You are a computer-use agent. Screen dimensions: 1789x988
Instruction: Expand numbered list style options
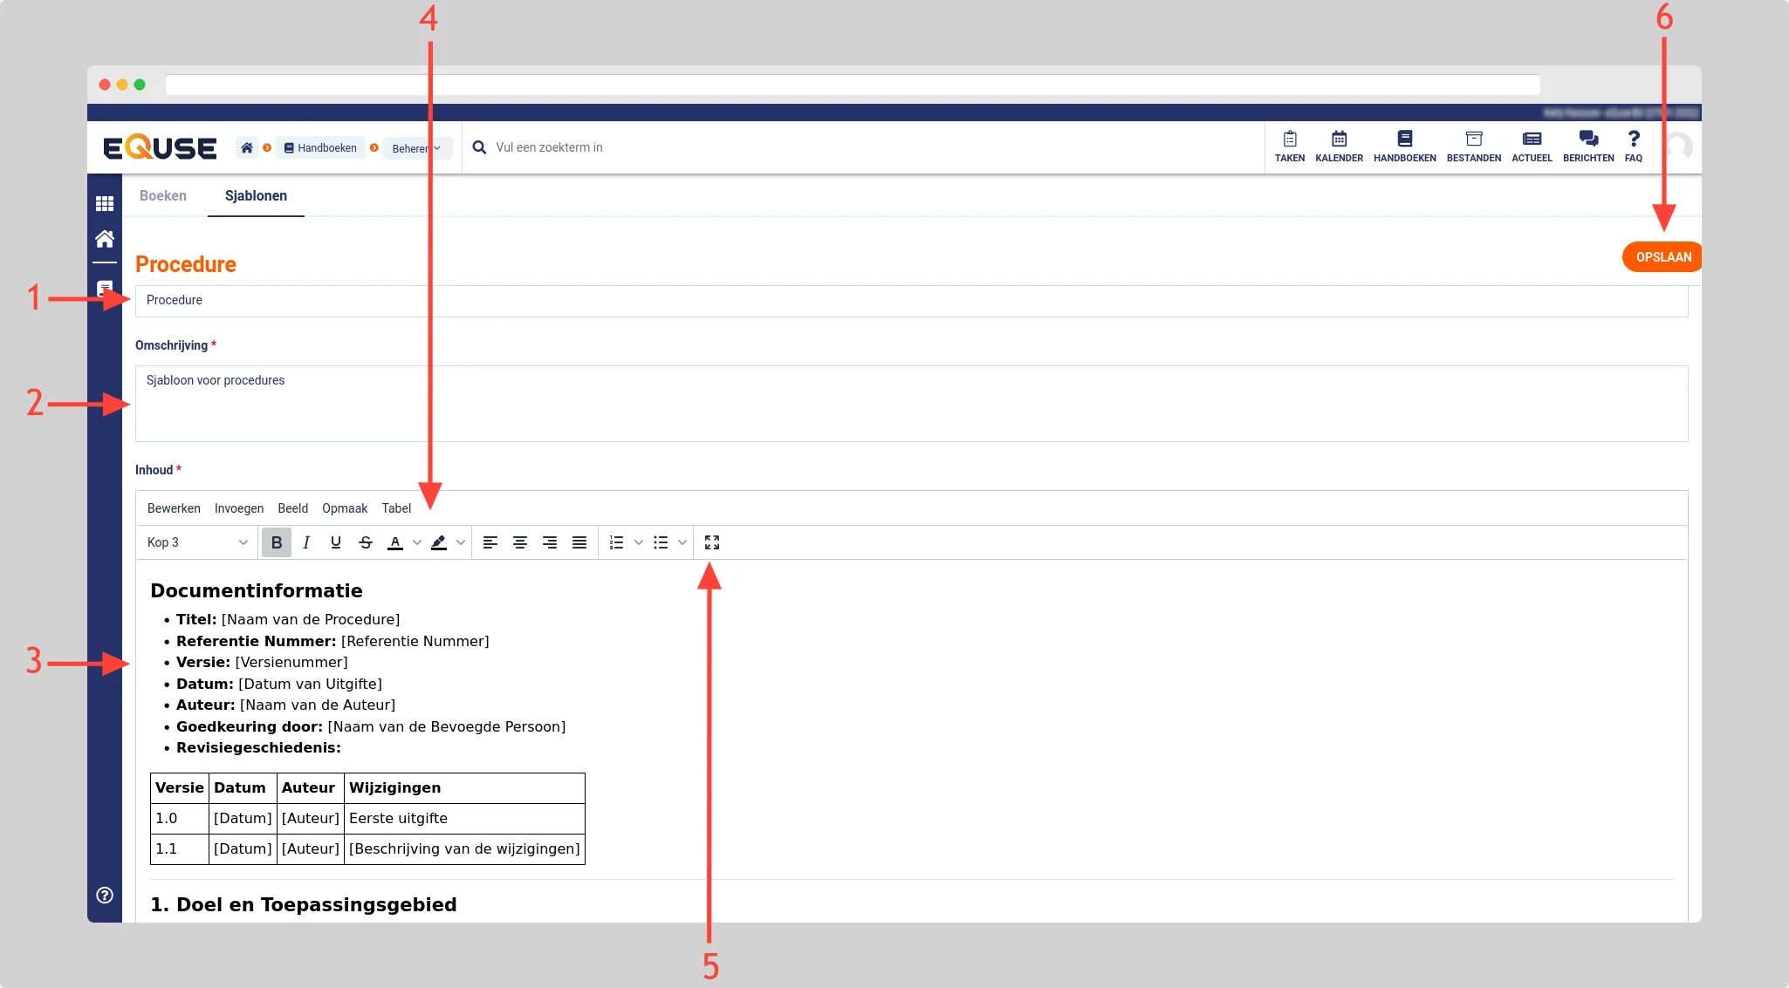pos(639,542)
